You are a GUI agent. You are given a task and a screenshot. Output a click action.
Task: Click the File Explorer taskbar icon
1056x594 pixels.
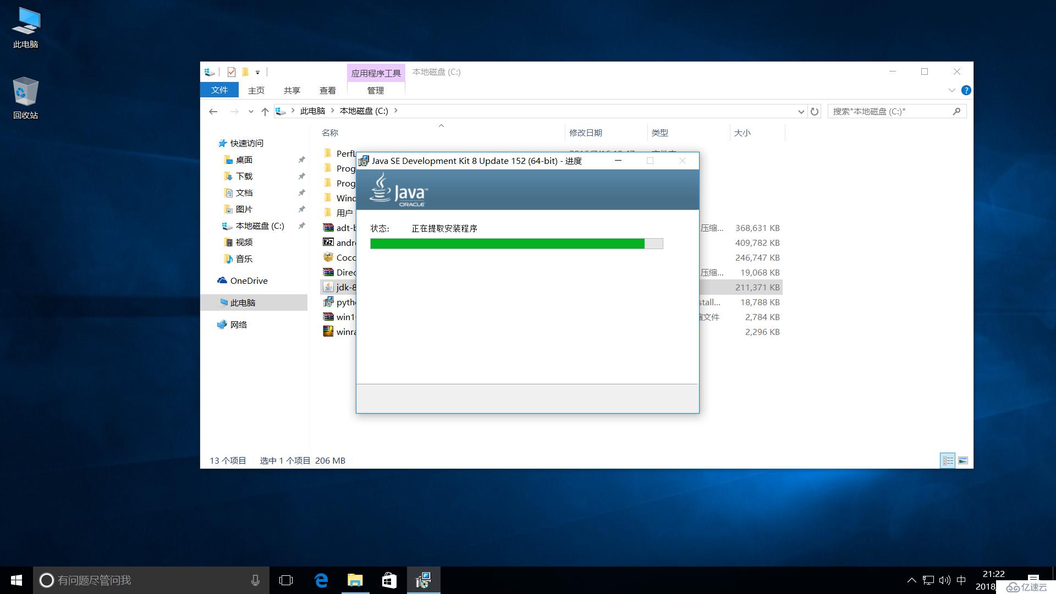point(354,580)
